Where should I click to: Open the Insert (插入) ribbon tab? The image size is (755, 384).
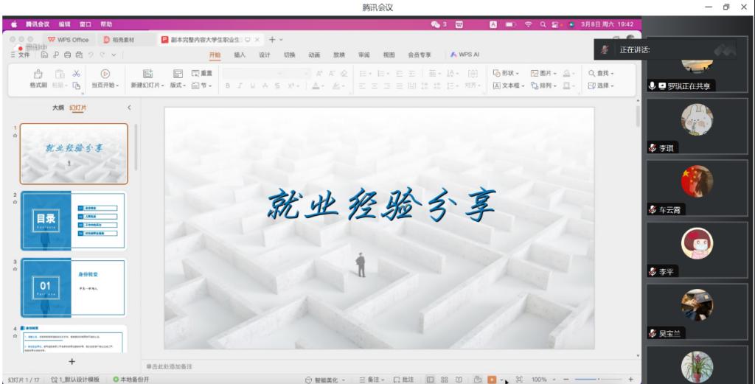[x=240, y=55]
